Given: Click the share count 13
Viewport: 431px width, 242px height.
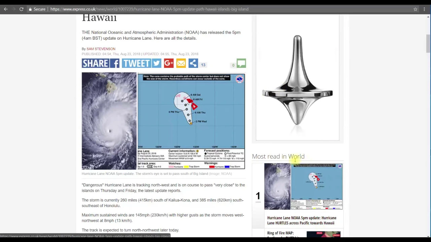Looking at the screenshot, I should (x=203, y=65).
